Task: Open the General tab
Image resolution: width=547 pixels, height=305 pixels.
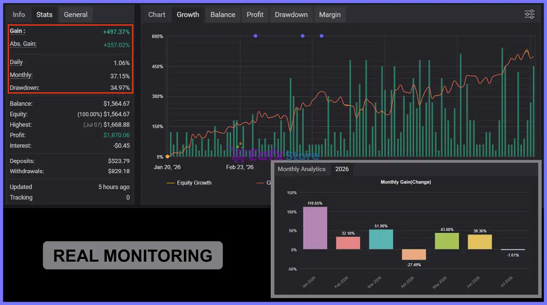Action: click(x=76, y=15)
